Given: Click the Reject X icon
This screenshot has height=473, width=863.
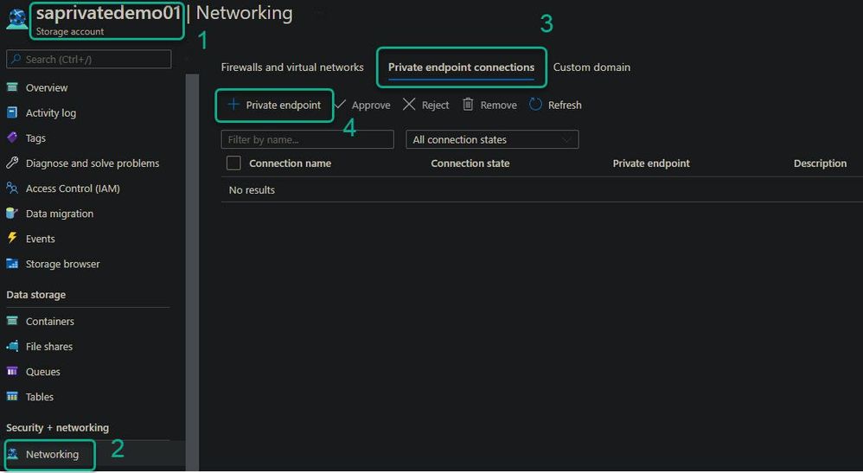Looking at the screenshot, I should (409, 105).
